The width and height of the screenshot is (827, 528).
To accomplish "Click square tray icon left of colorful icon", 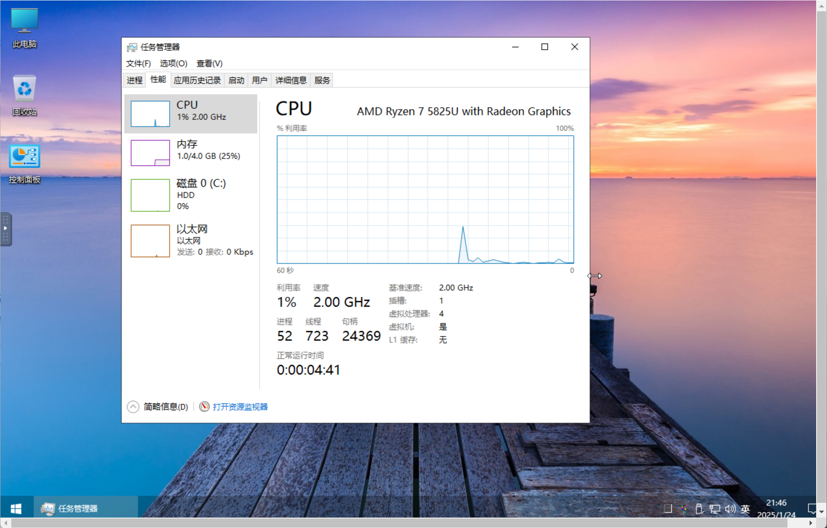I will 668,509.
